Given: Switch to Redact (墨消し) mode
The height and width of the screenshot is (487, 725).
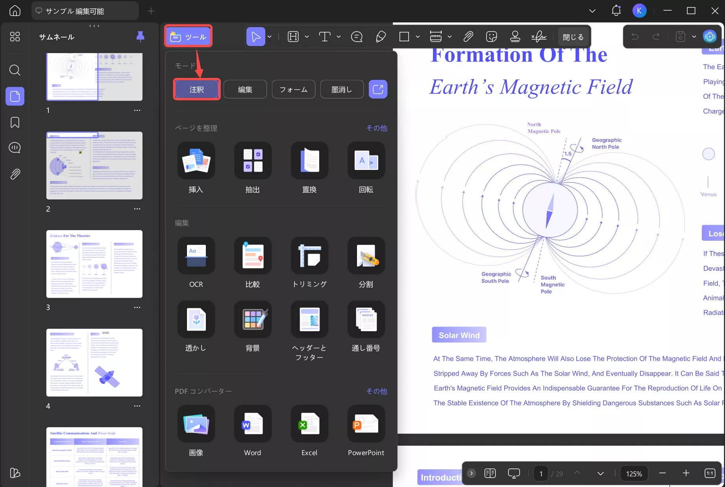Looking at the screenshot, I should click(342, 90).
